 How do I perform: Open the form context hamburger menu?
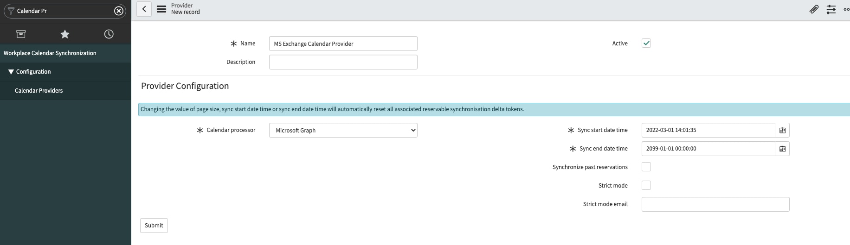[161, 9]
